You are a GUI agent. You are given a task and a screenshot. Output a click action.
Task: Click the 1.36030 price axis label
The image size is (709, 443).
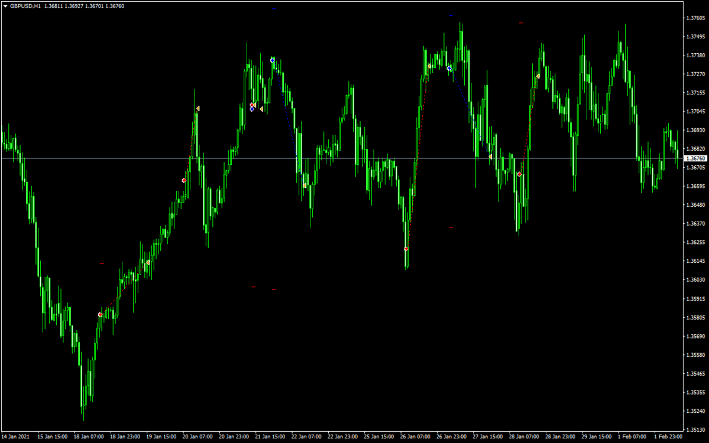[x=695, y=280]
